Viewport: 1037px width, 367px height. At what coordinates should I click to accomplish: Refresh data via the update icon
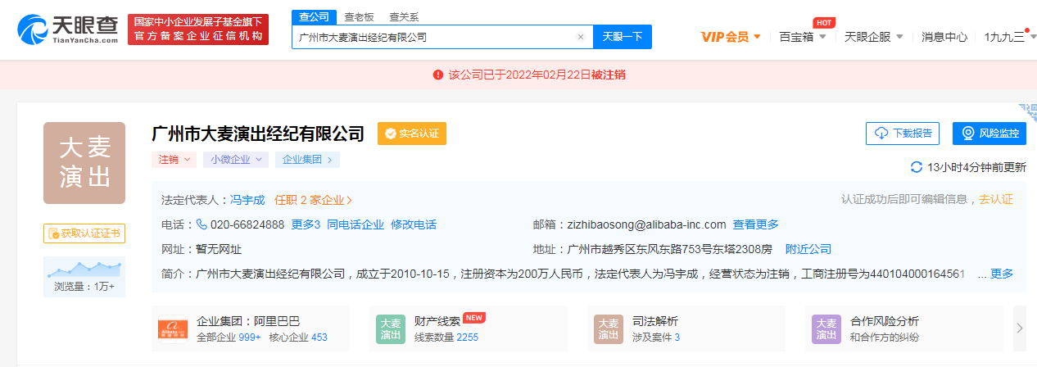tap(917, 167)
